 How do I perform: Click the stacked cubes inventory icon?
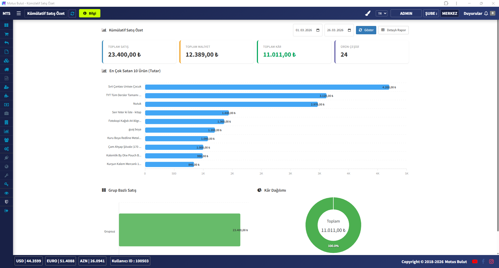coord(7,61)
